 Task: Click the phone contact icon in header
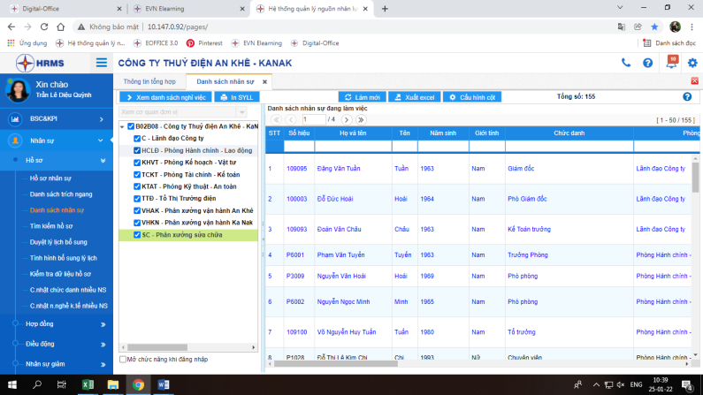point(626,63)
